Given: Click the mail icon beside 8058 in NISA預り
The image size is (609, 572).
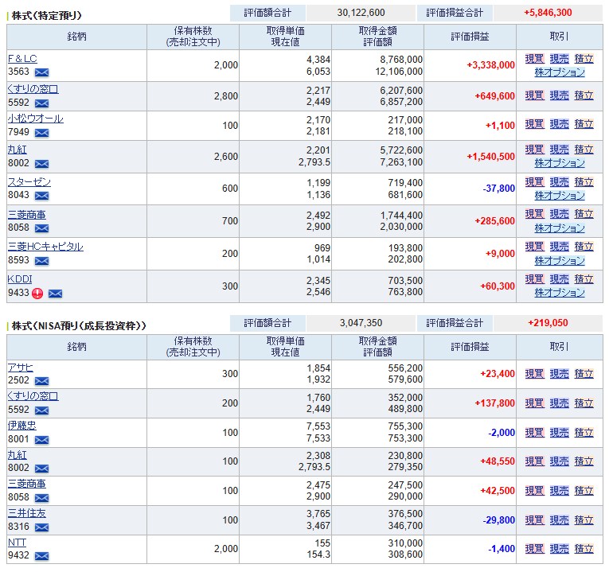Looking at the screenshot, I should point(41,497).
